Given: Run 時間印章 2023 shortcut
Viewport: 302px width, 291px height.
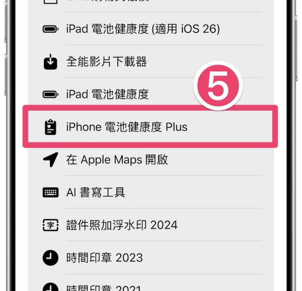Looking at the screenshot, I should pos(151,258).
